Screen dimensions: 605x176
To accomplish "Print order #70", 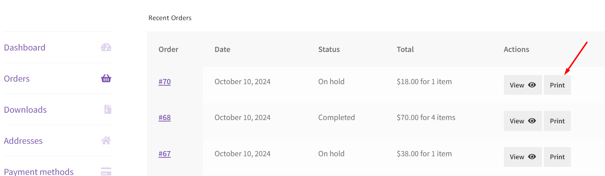I will point(557,85).
